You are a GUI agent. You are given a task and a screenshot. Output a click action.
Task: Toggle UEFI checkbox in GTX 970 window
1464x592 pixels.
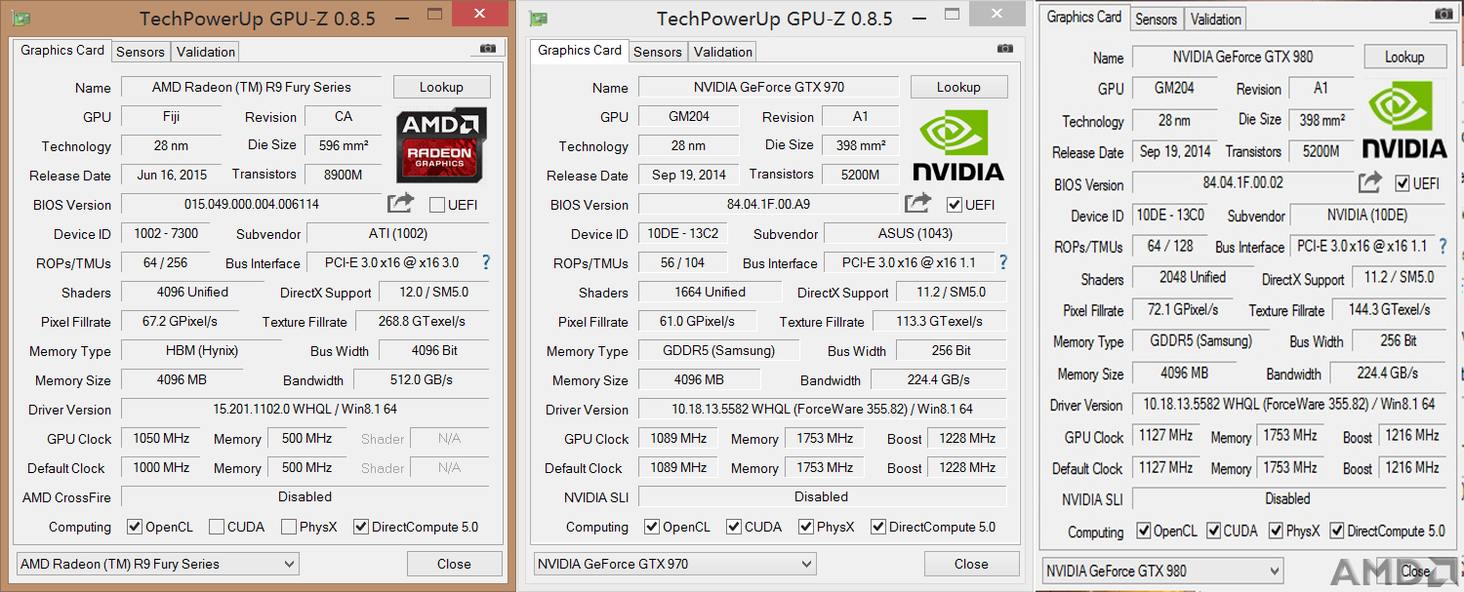tap(955, 205)
